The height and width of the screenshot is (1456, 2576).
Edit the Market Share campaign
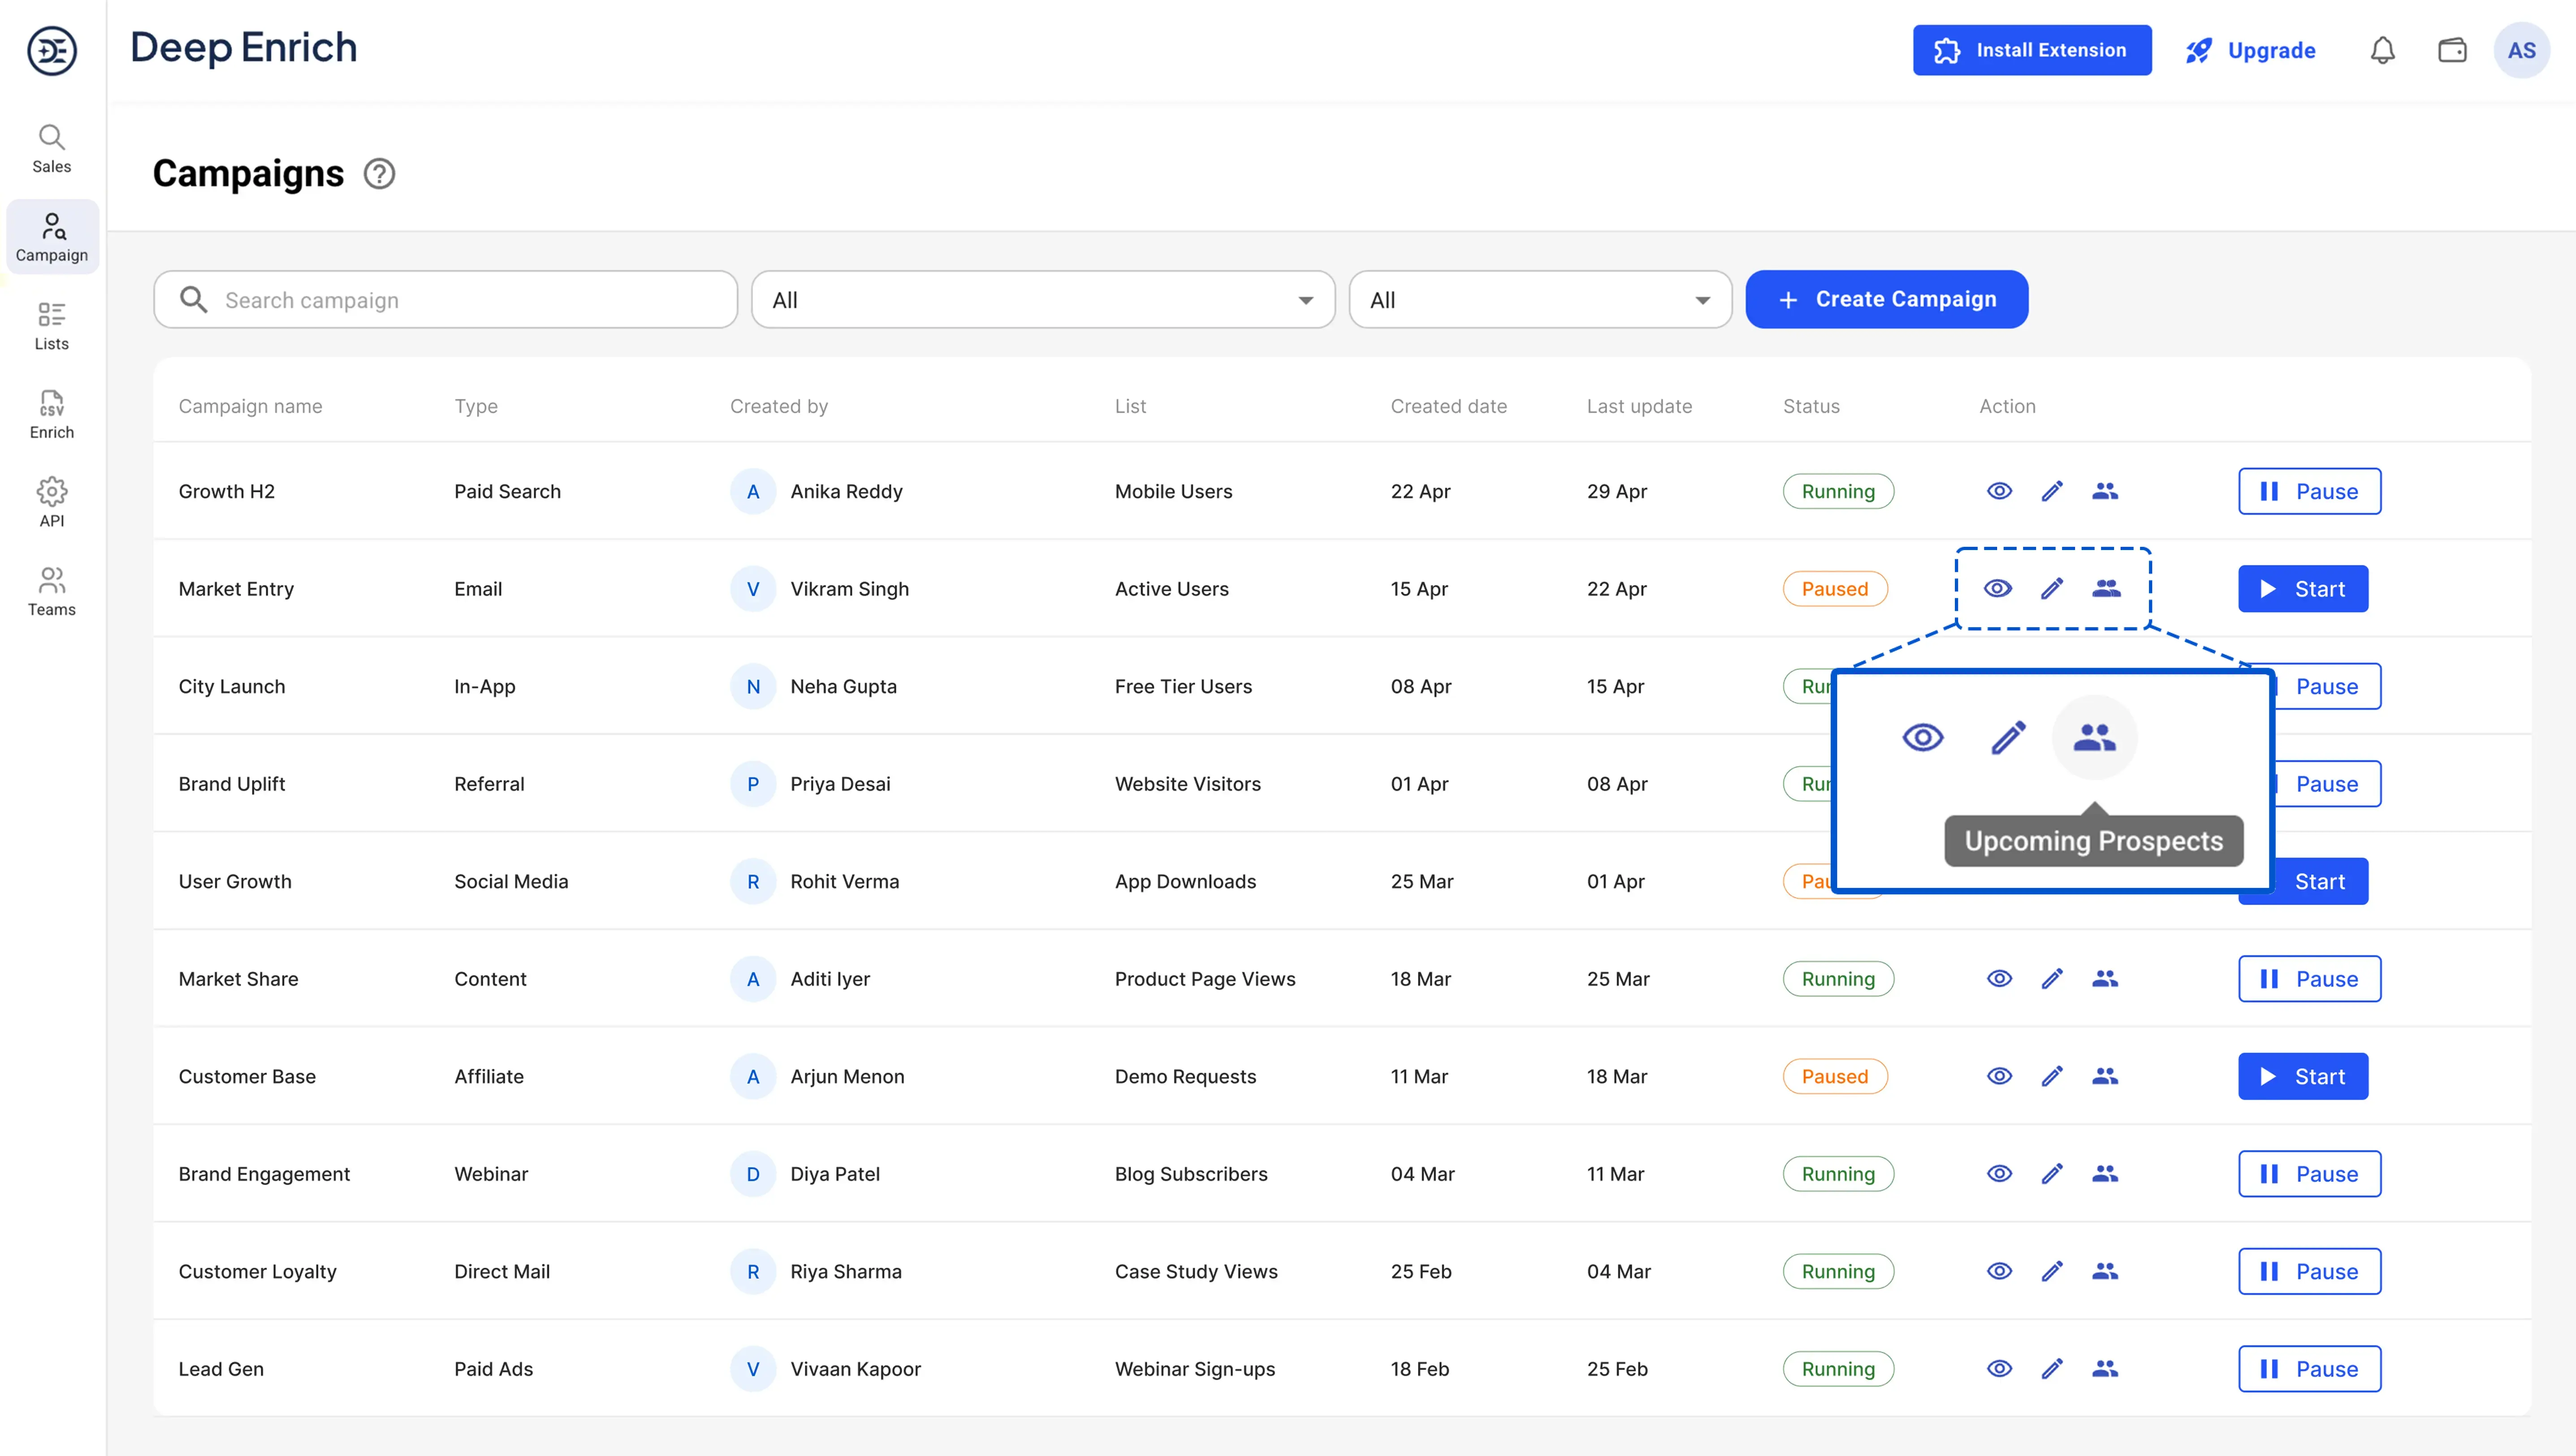(x=2052, y=978)
